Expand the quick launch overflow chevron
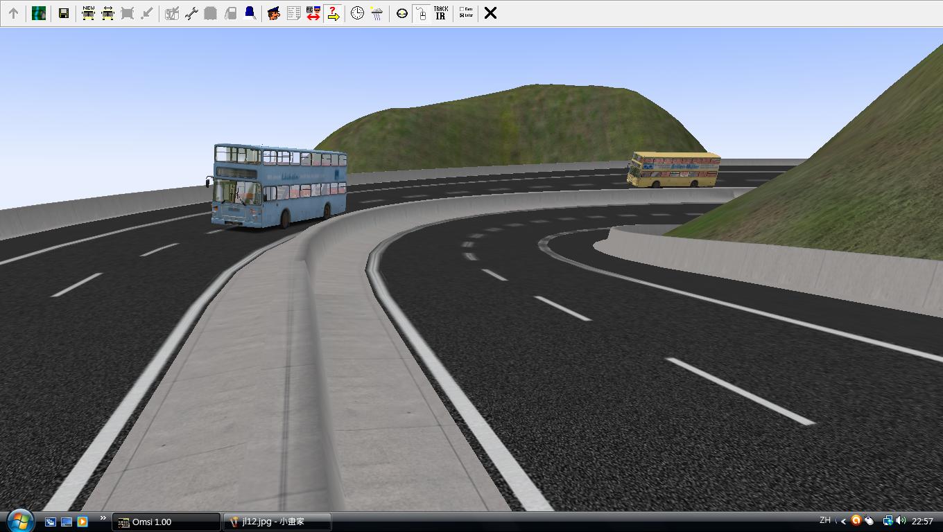 point(103,518)
